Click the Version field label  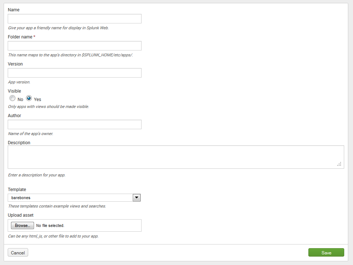pos(15,64)
